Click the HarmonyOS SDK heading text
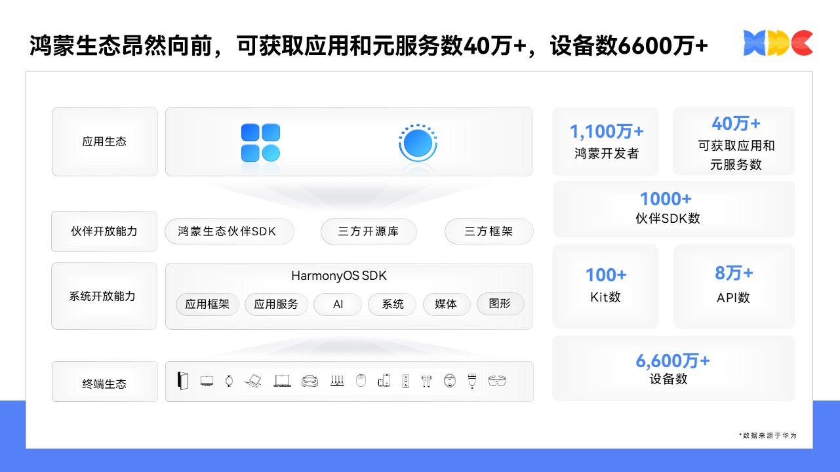Viewport: 840px width, 472px height. (x=339, y=276)
